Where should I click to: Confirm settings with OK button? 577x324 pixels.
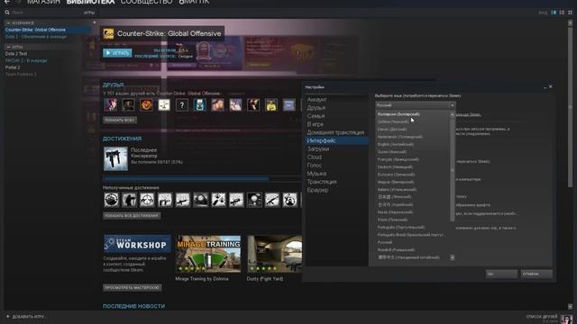[501, 274]
